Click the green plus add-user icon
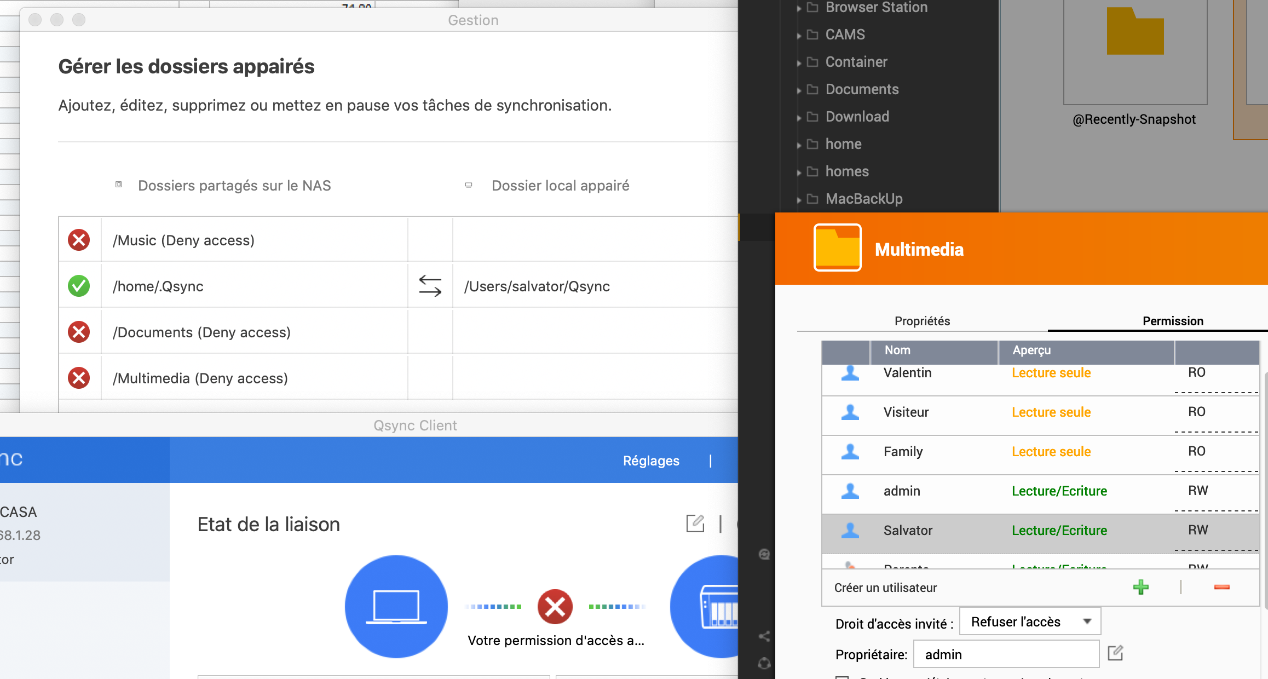This screenshot has height=679, width=1268. pyautogui.click(x=1140, y=588)
